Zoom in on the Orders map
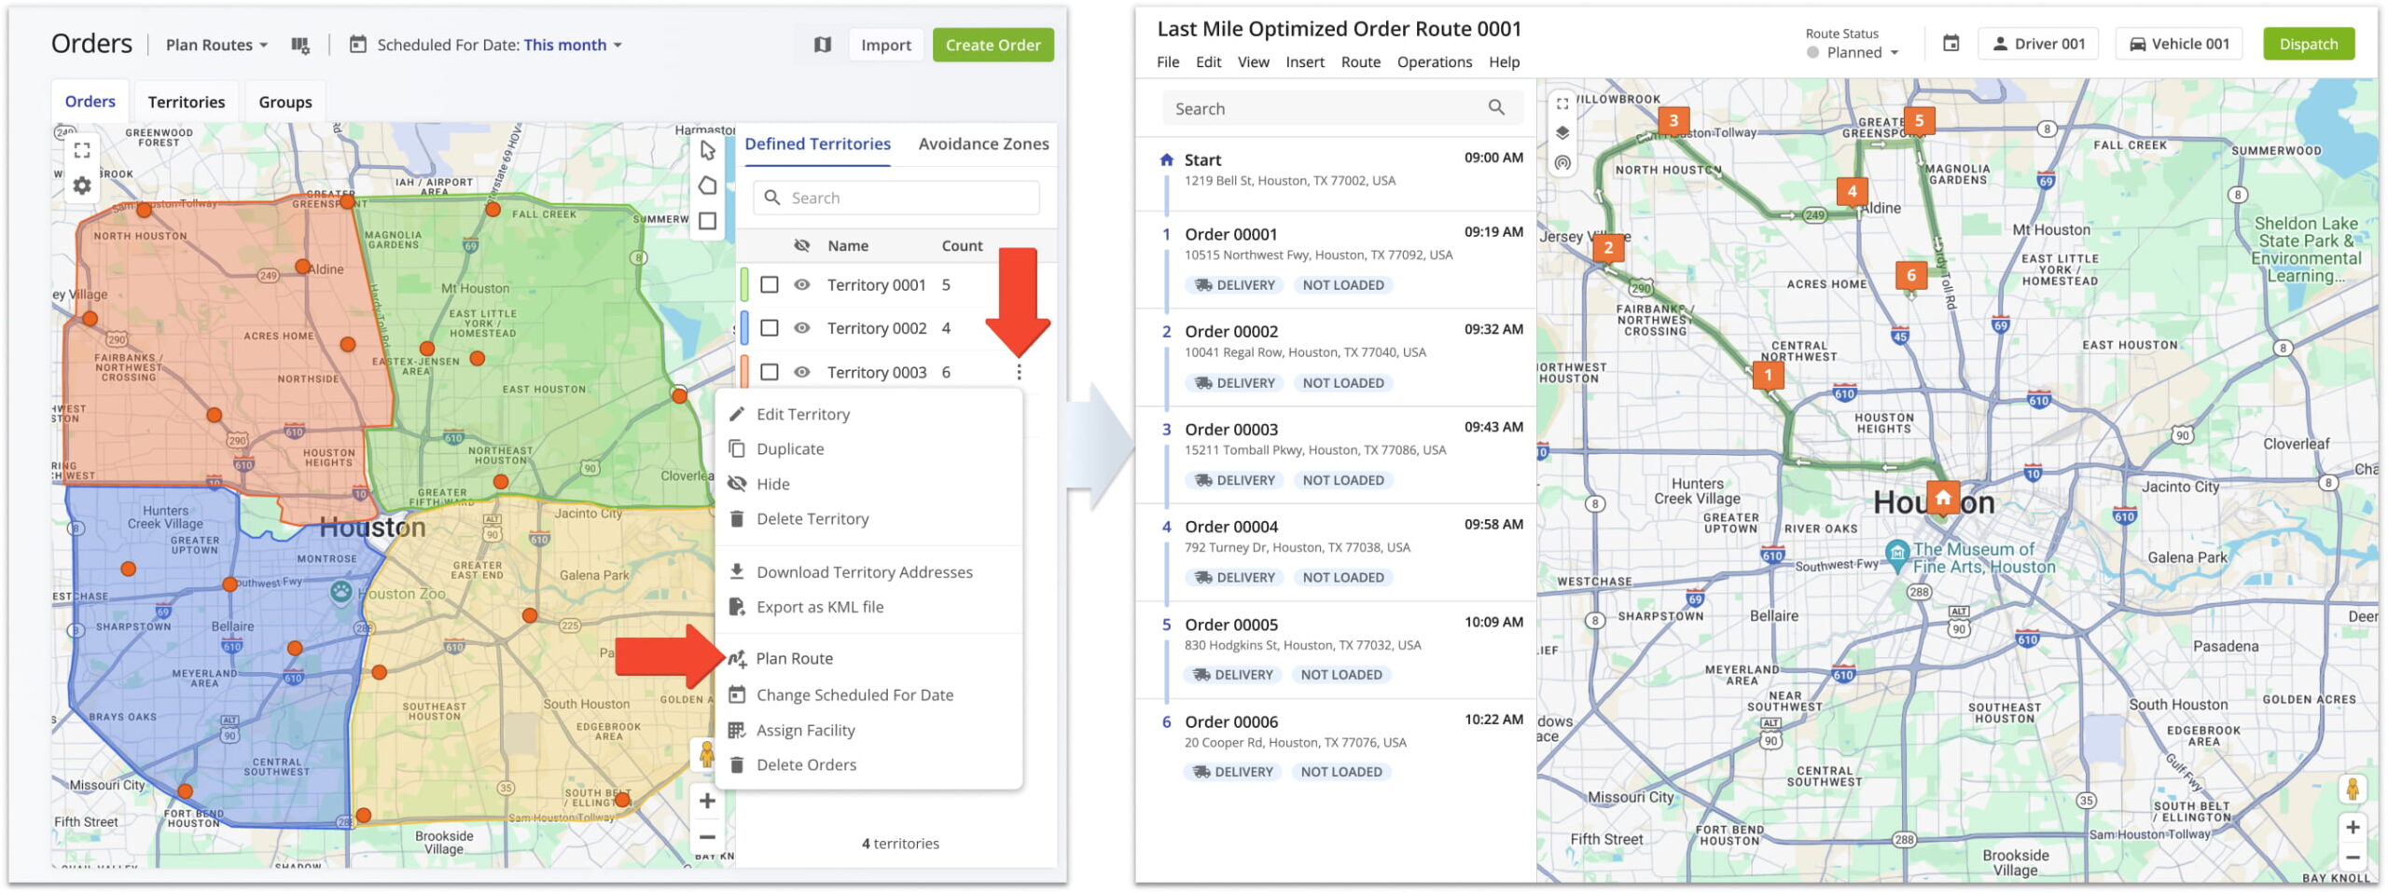Image resolution: width=2388 pixels, height=893 pixels. 707,801
